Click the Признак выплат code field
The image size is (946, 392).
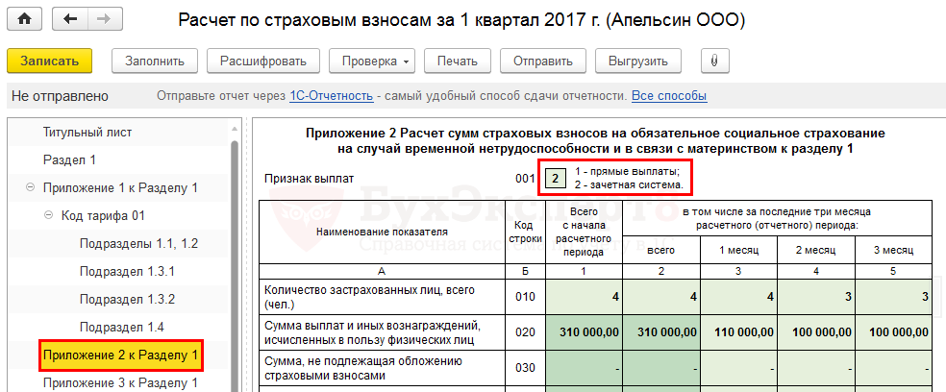554,179
